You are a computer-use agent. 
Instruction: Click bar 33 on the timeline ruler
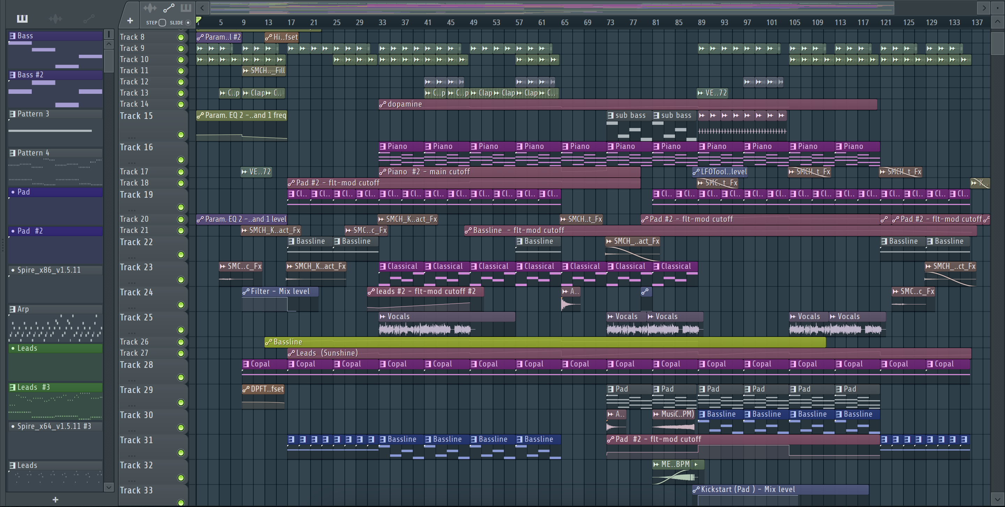pyautogui.click(x=382, y=23)
